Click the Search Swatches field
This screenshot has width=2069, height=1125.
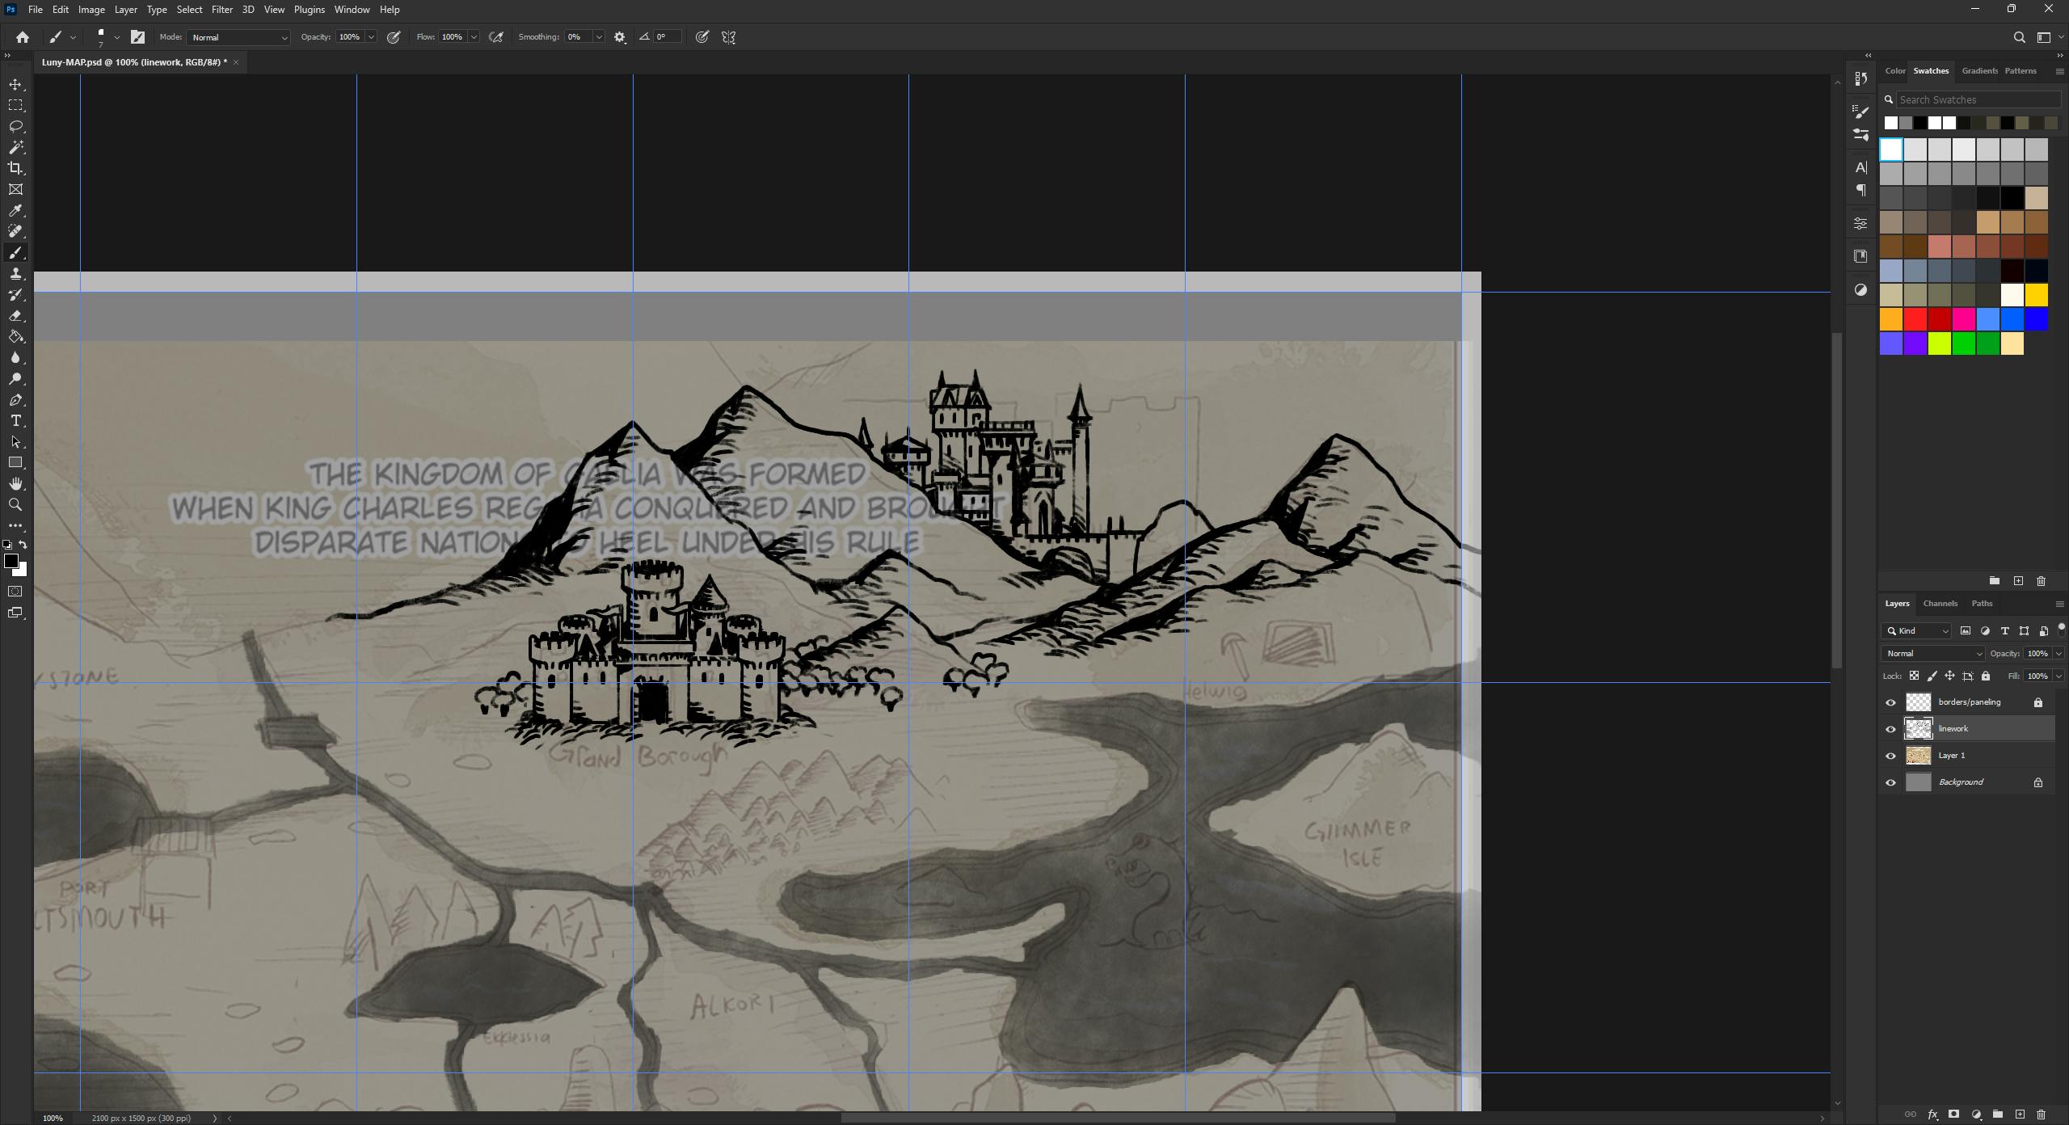(1977, 100)
